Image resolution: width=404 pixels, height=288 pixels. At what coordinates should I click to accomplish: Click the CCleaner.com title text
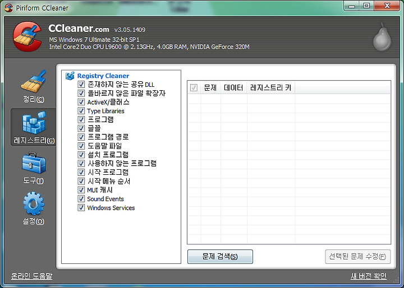[79, 29]
